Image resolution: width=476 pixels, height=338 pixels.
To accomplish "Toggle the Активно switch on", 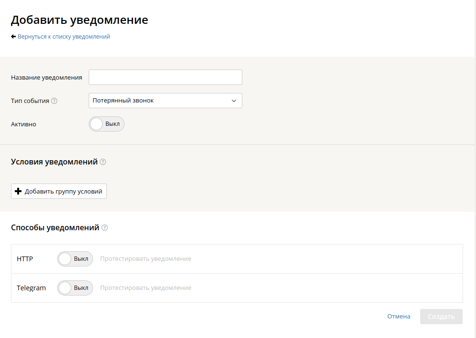I will pos(106,124).
